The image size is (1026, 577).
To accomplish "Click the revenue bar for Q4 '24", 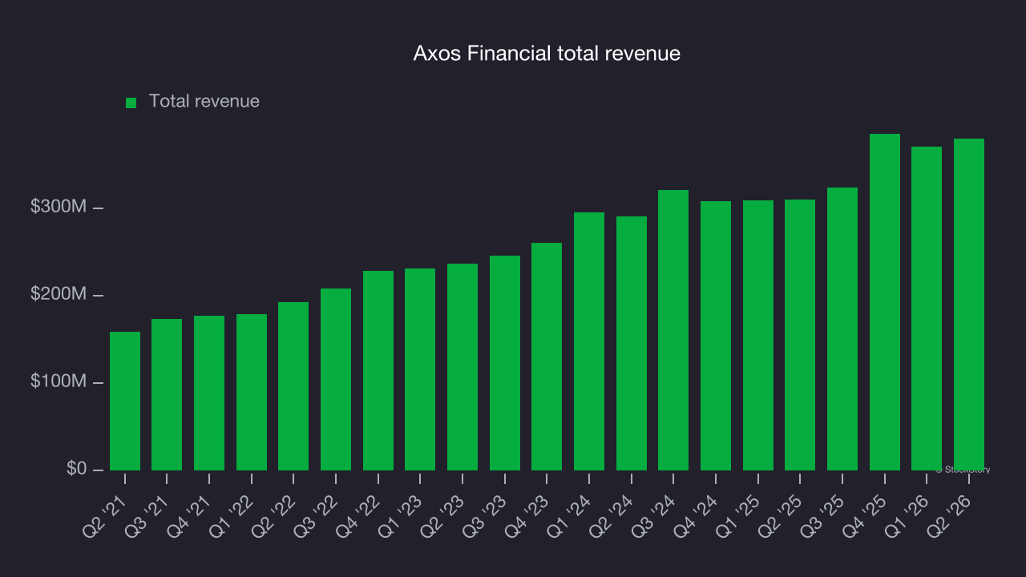I will click(x=716, y=336).
